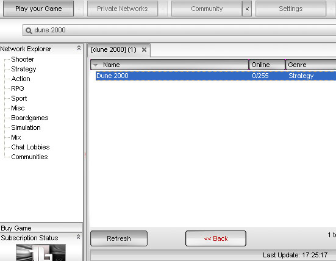
Task: Click the subscription status logo image
Action: 41,252
